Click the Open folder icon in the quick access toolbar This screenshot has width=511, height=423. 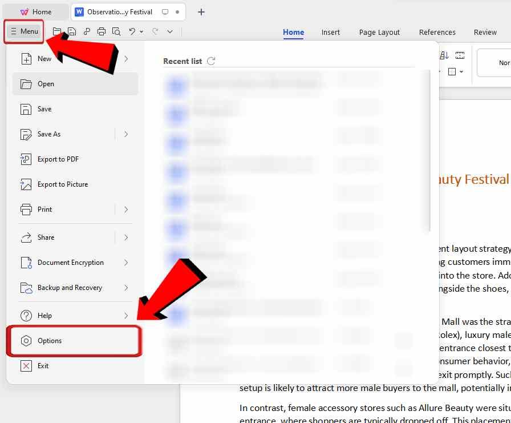[58, 31]
